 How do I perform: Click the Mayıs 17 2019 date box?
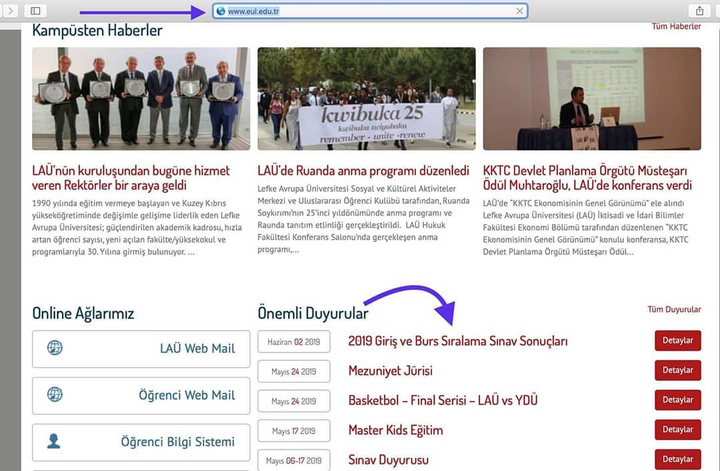tap(294, 431)
